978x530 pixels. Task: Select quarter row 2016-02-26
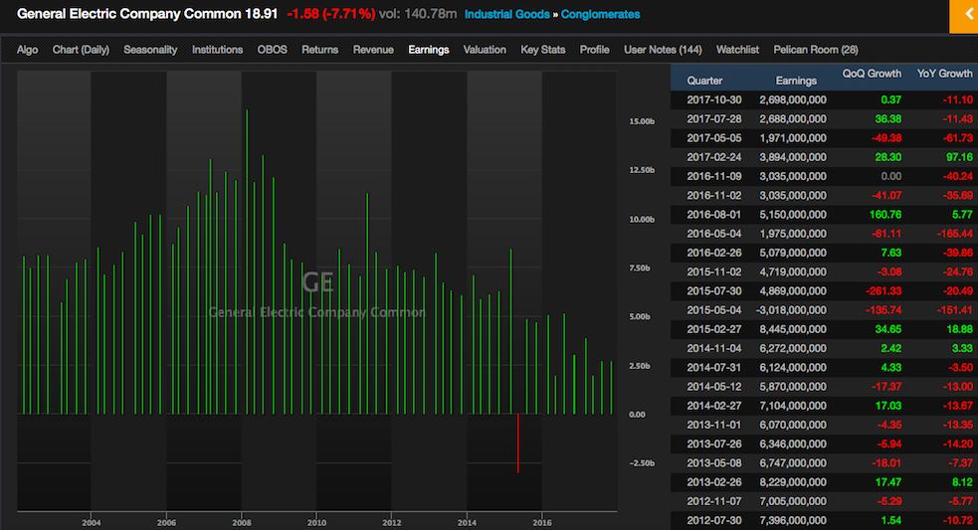point(824,254)
